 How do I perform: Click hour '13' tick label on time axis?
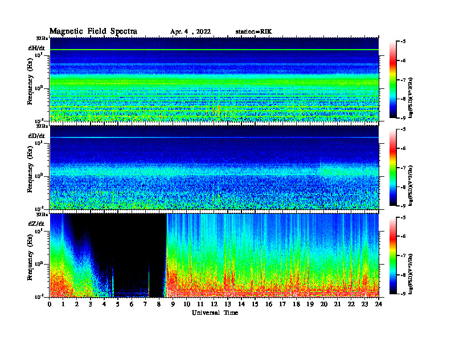228,304
